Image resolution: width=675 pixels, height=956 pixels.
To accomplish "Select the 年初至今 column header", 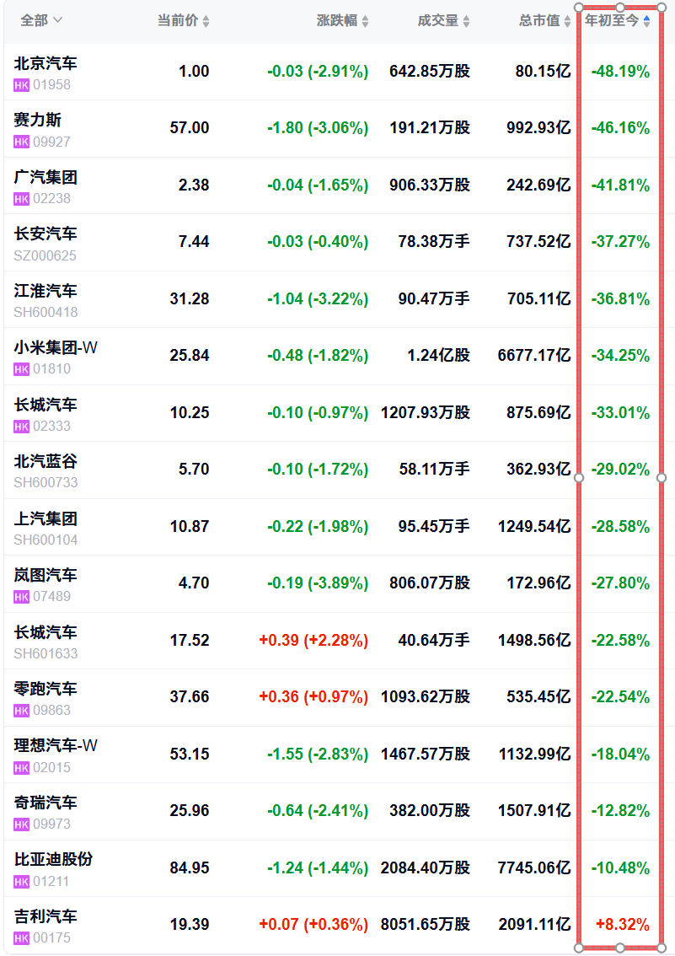I will pyautogui.click(x=612, y=21).
